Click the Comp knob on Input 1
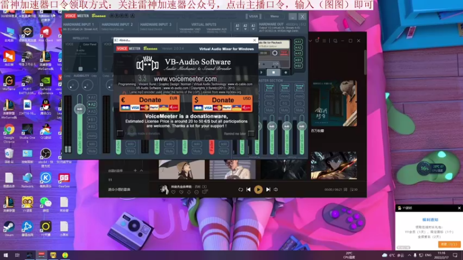 point(73,86)
